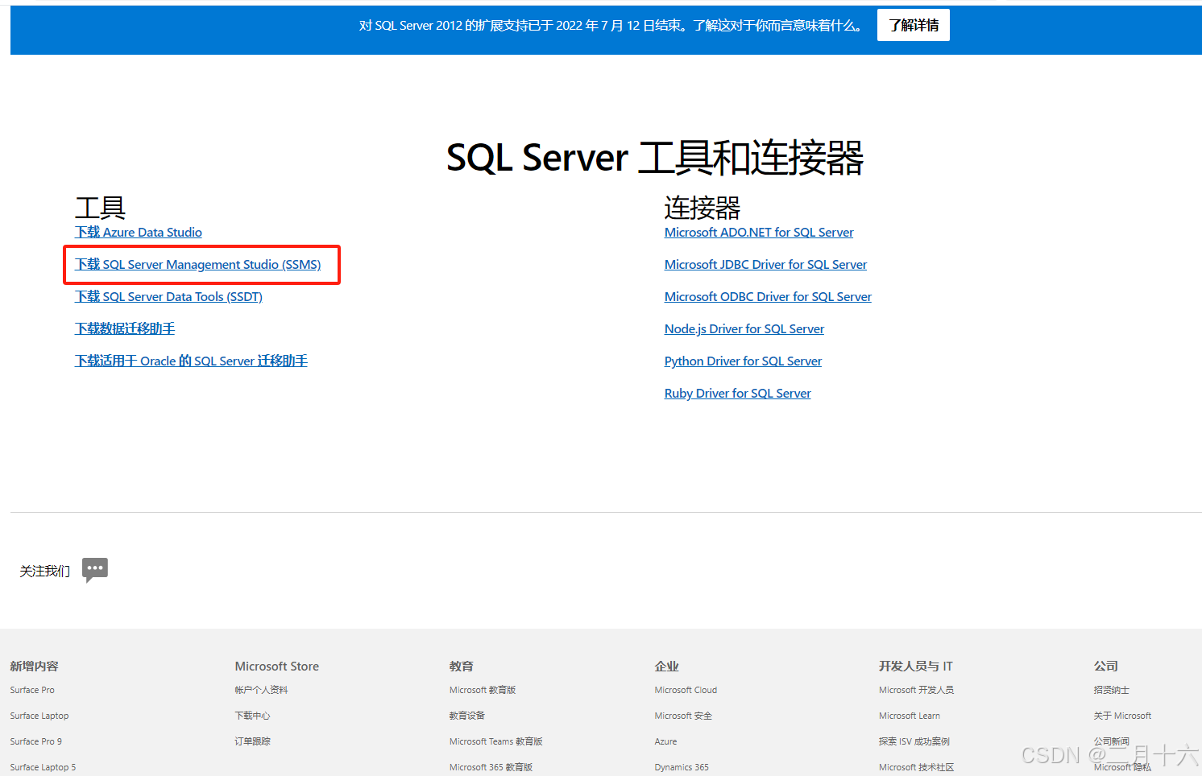Image resolution: width=1202 pixels, height=776 pixels.
Task: Click the chat bubble icon beside 关注我们
Action: pyautogui.click(x=95, y=570)
